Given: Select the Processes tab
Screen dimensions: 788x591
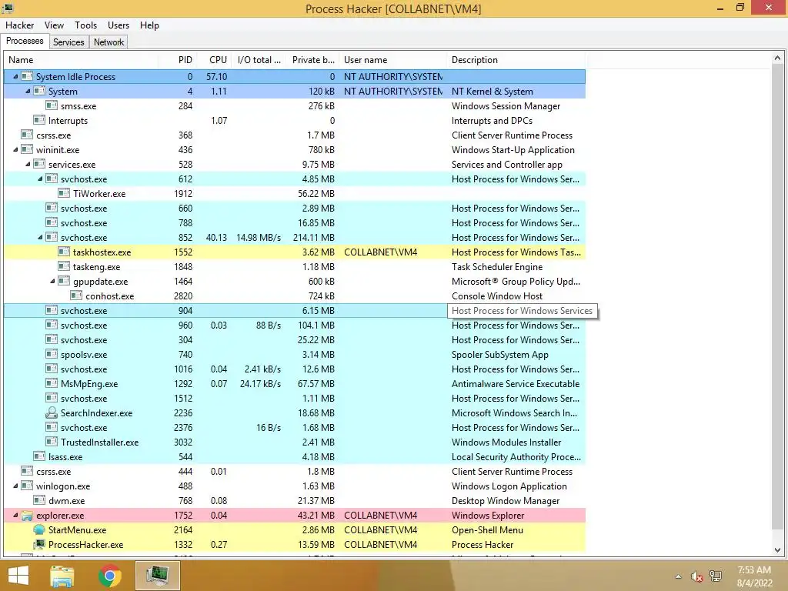Looking at the screenshot, I should pyautogui.click(x=25, y=42).
